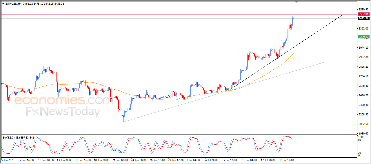Screen dimensions: 371x164
Task: Click the gray chart shift triangle marker
Action: coord(296,2)
